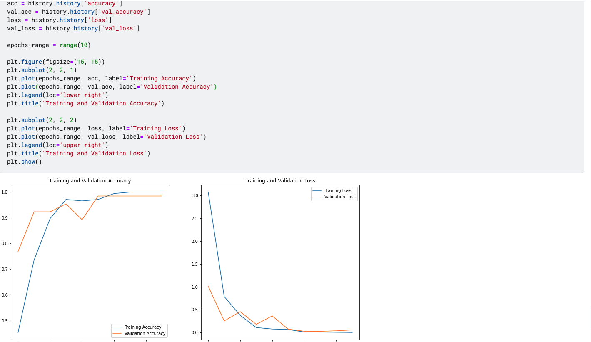Select the plt.subplot(2, 2, 1) line
This screenshot has height=342, width=591.
[42, 70]
